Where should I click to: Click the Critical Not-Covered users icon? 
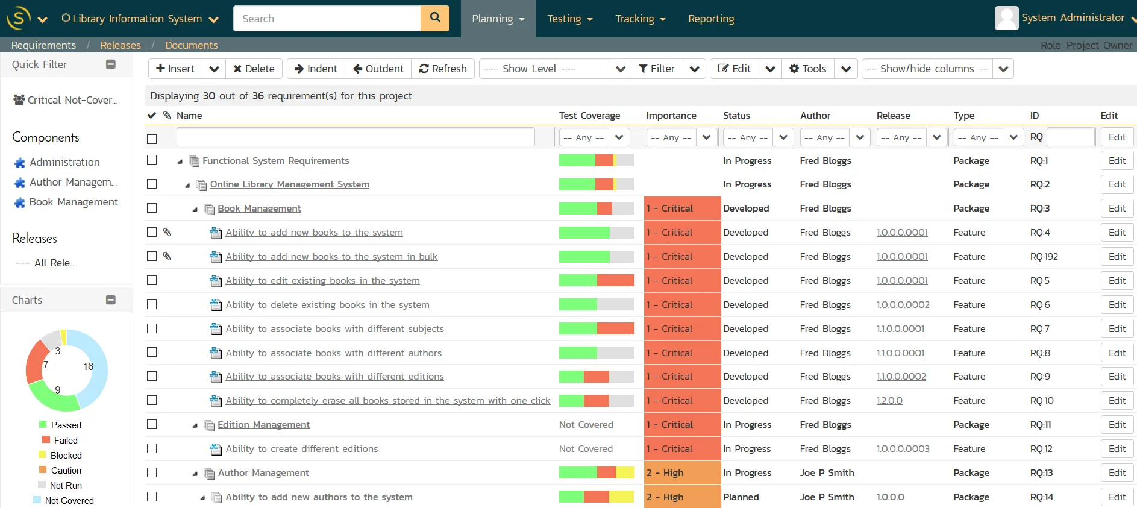(19, 100)
